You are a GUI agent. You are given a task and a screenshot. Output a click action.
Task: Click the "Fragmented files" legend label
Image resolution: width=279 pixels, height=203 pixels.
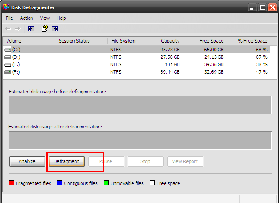[x=33, y=183]
